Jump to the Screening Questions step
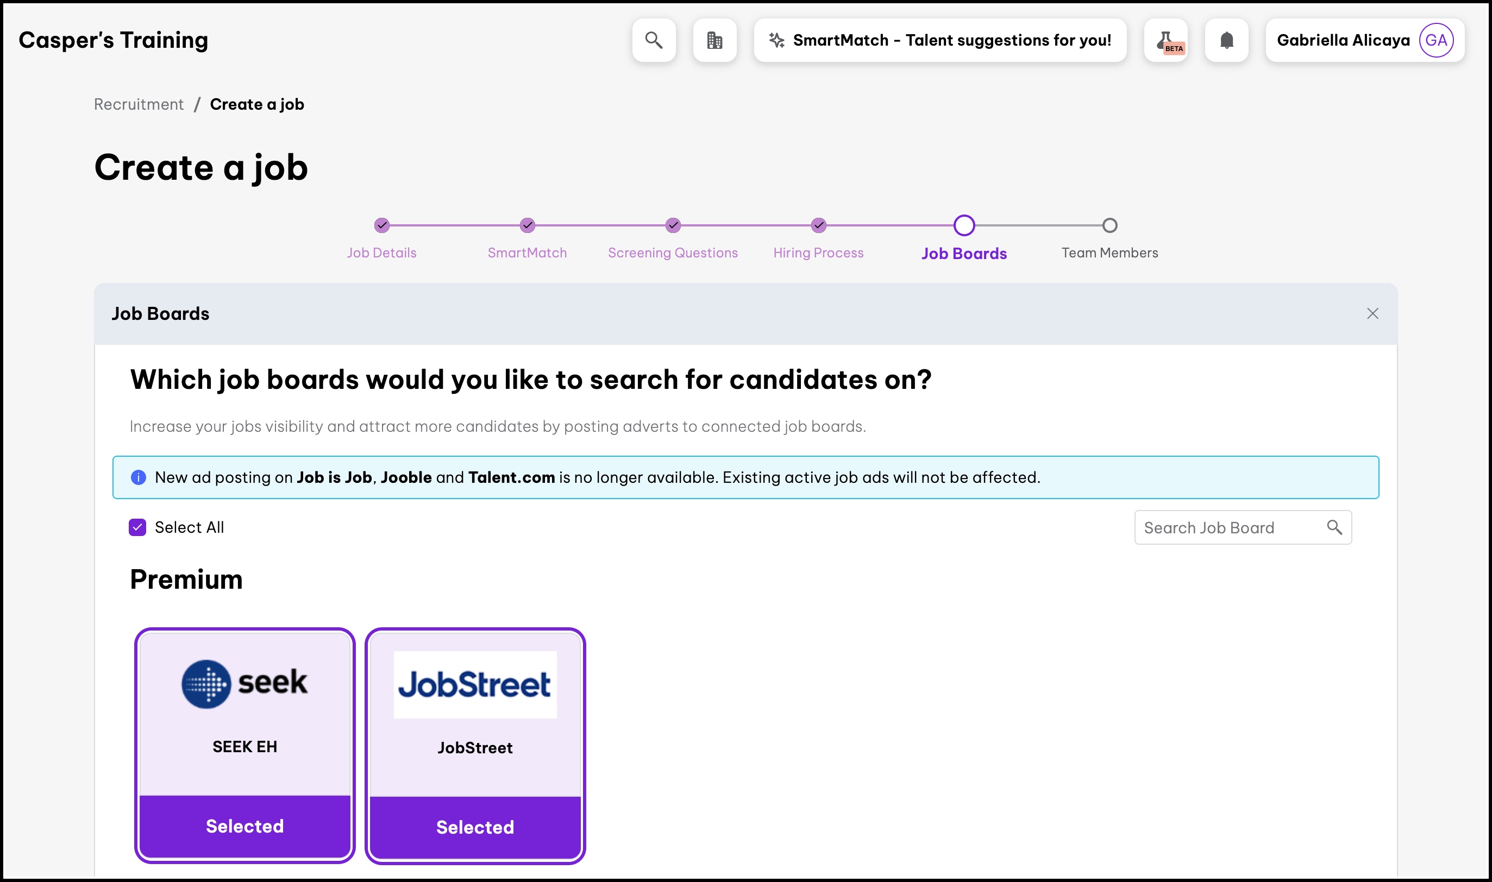Image resolution: width=1492 pixels, height=882 pixels. (673, 253)
